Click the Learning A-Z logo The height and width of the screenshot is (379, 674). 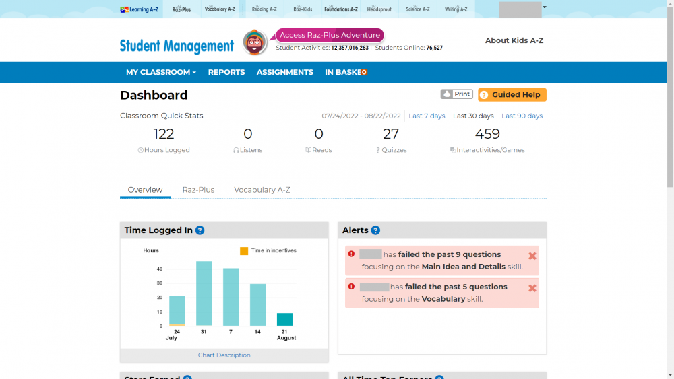[x=139, y=9]
